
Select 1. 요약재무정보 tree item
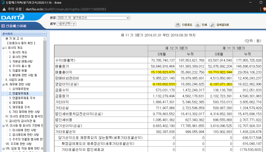[19, 89]
